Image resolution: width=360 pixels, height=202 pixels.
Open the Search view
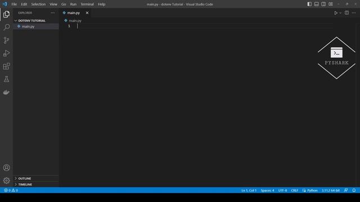pos(6,27)
